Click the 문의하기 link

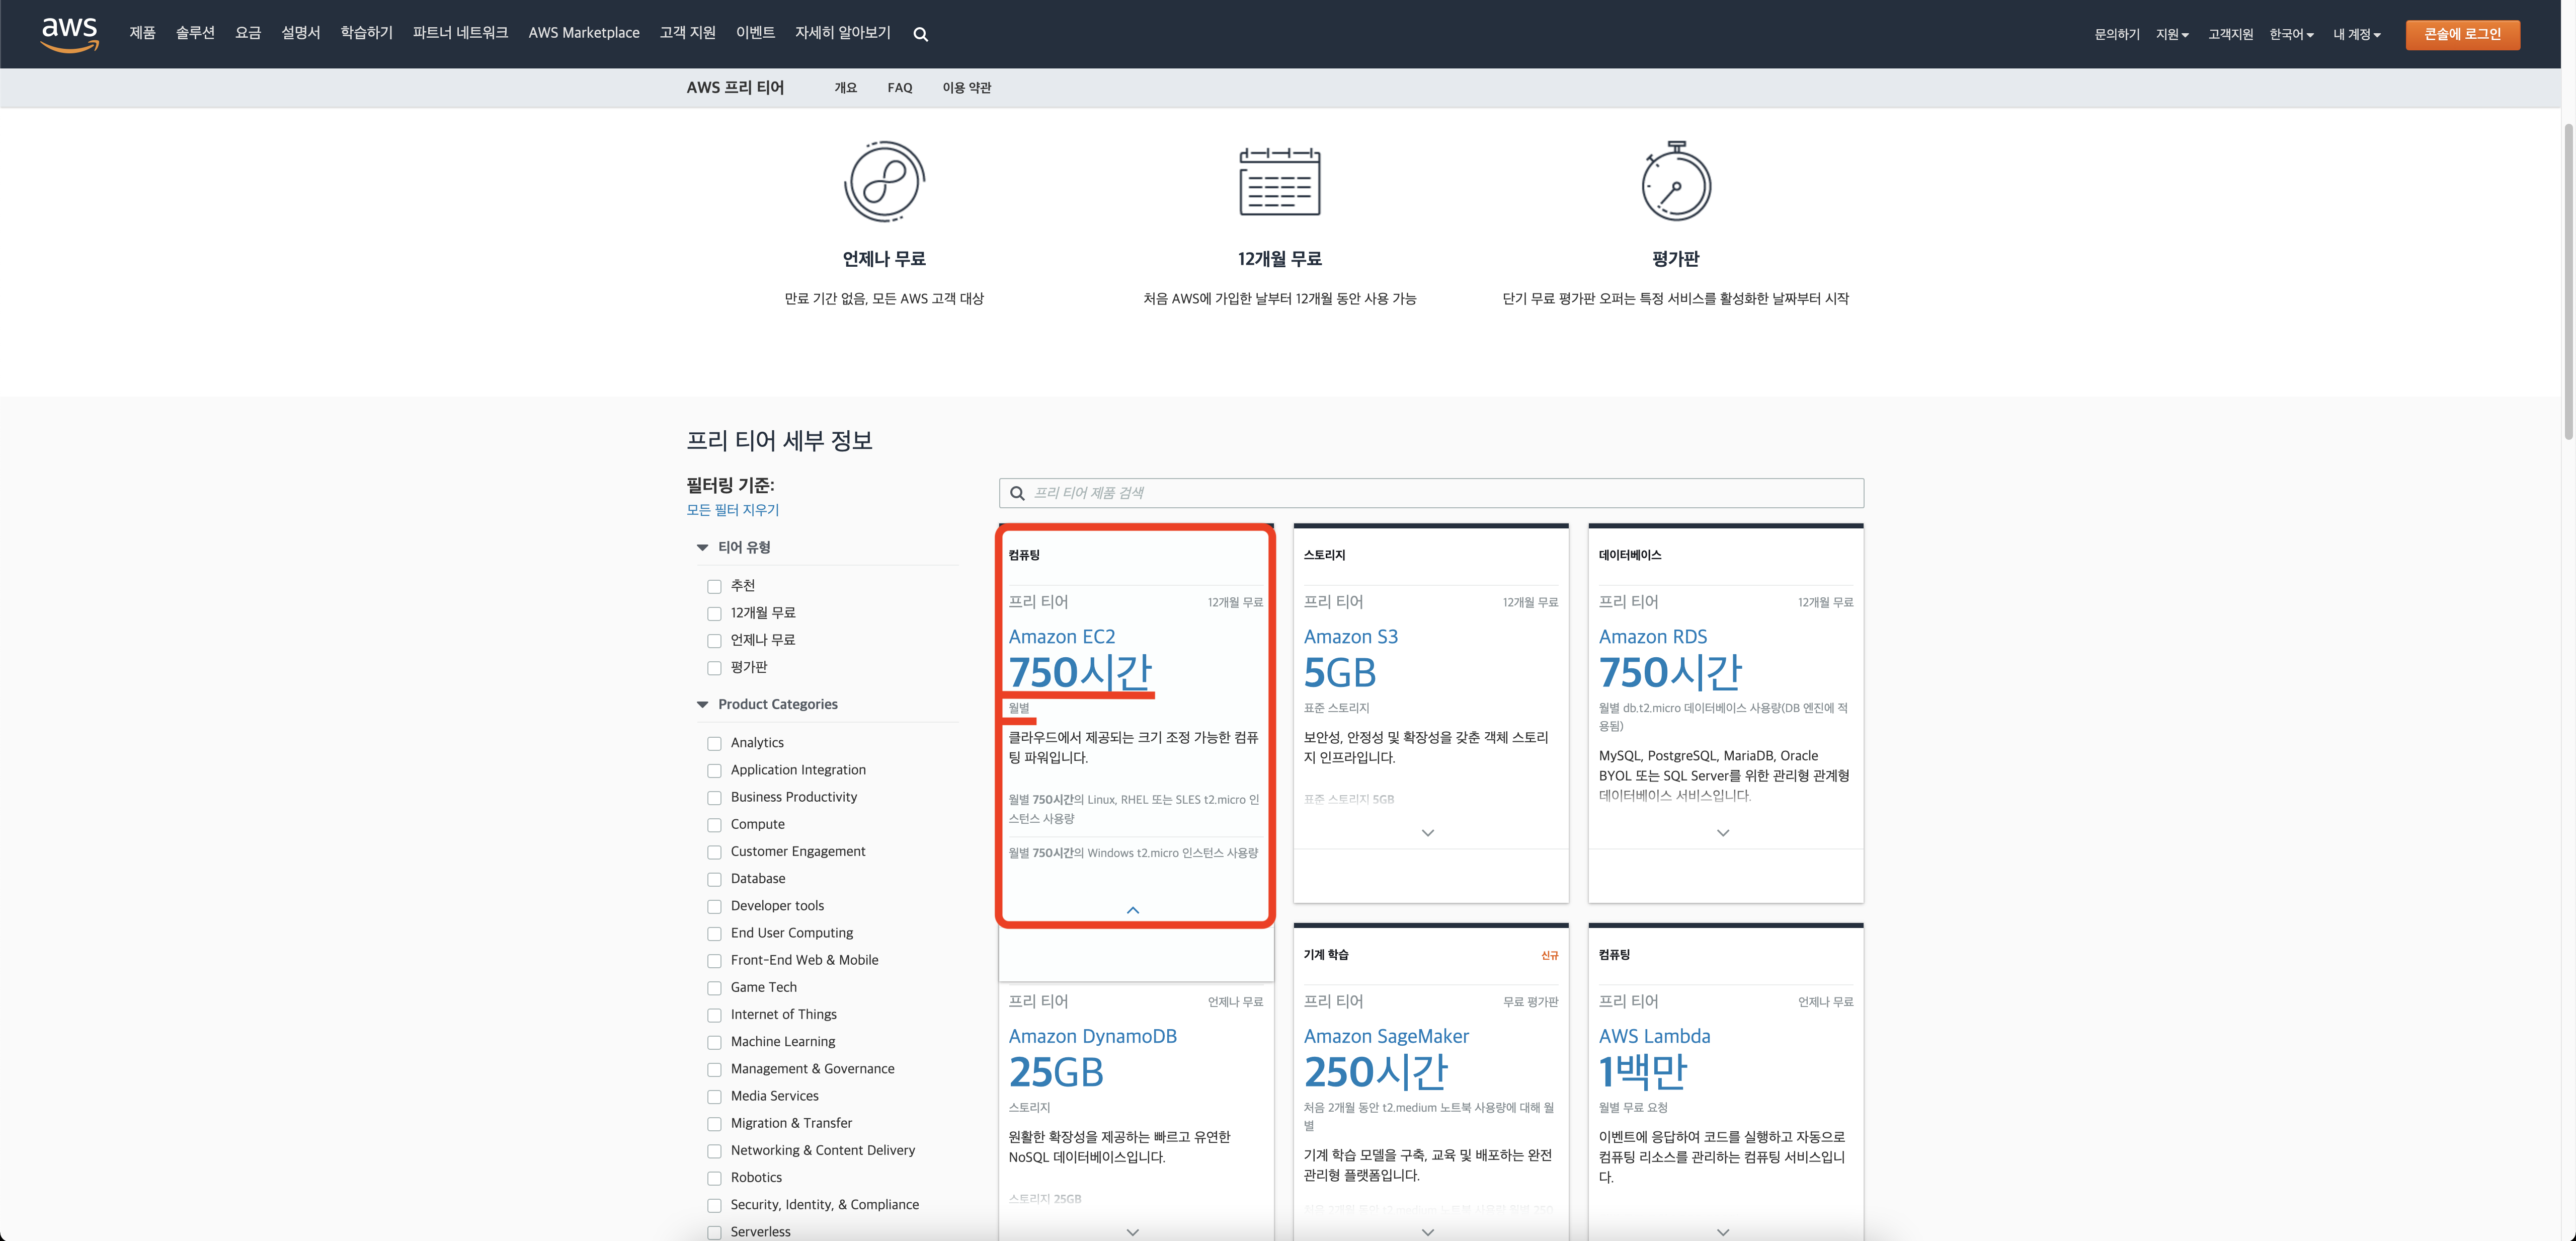click(2117, 34)
